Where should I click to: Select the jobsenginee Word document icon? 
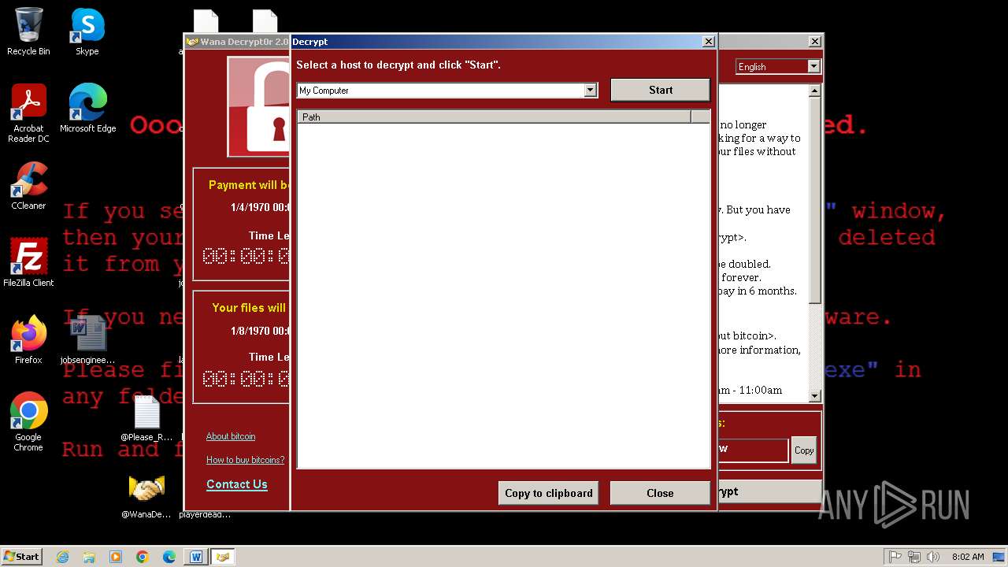pyautogui.click(x=87, y=340)
